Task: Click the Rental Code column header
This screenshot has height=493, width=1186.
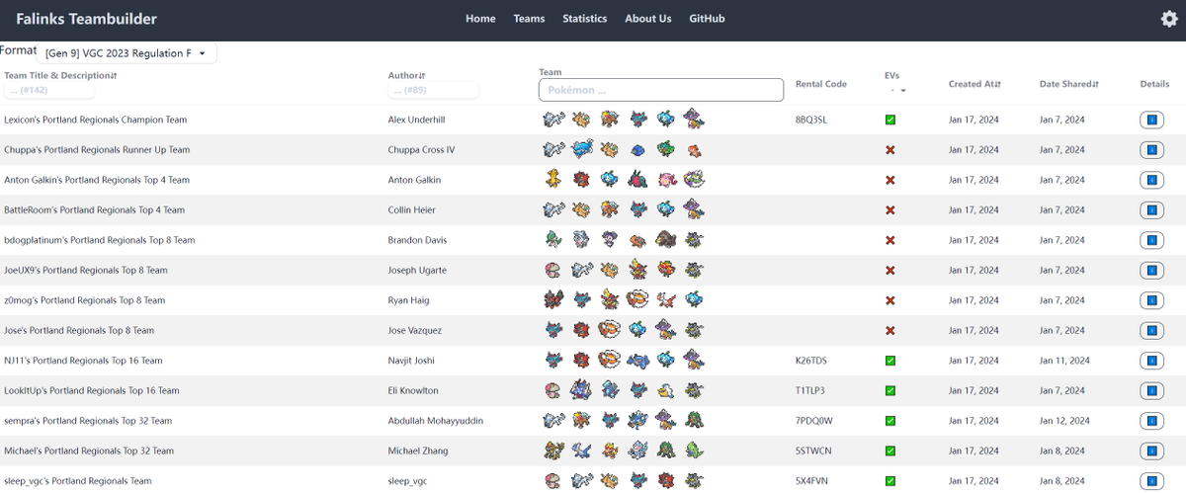Action: (821, 84)
